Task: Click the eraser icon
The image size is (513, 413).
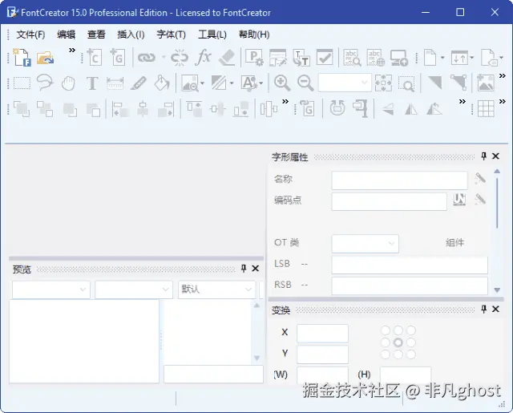Action: pos(227,58)
